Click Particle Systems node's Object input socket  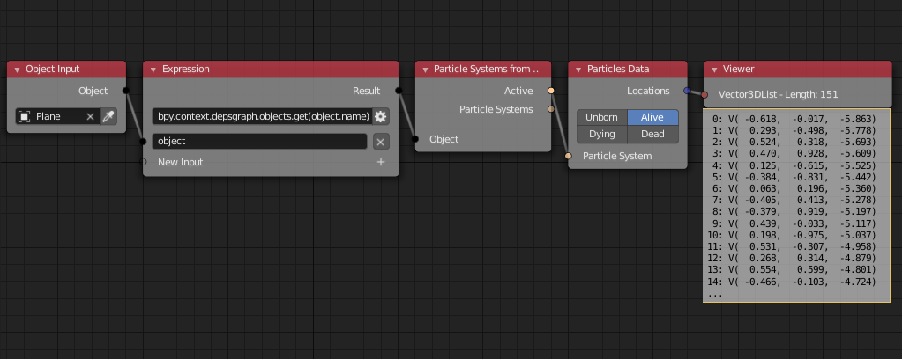point(415,139)
